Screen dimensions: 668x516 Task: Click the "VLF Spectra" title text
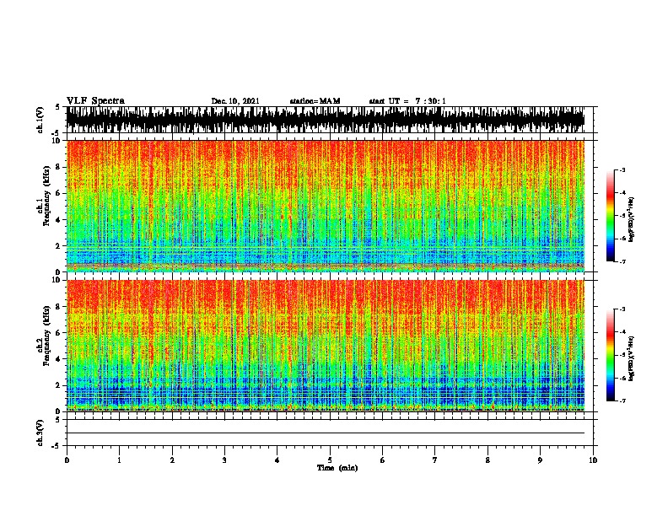pyautogui.click(x=96, y=101)
